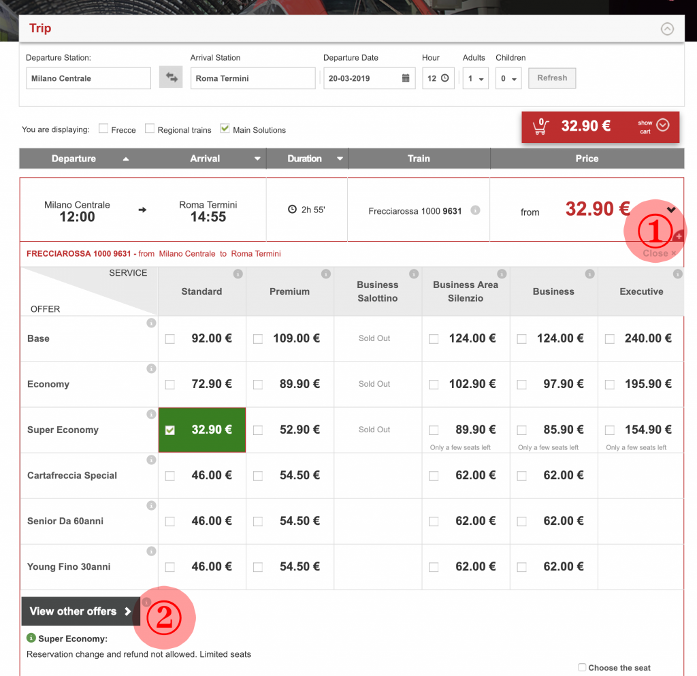Expand the show cart panel

tap(662, 125)
